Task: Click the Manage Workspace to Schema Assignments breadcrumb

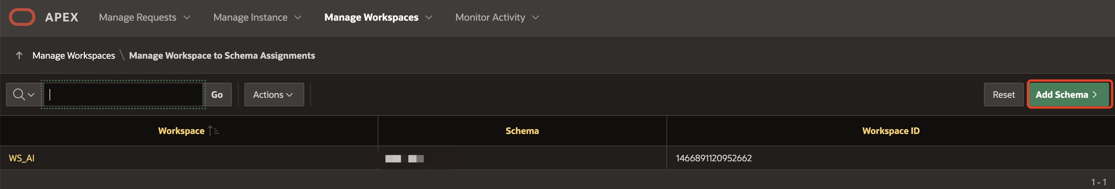Action: [222, 55]
